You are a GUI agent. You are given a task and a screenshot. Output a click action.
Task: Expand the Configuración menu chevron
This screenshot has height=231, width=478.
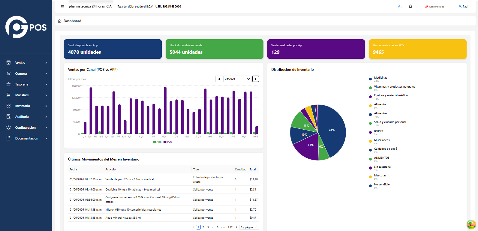(x=46, y=127)
